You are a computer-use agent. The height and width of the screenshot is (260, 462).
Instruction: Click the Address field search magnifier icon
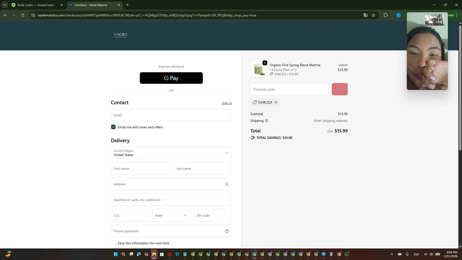(x=227, y=184)
